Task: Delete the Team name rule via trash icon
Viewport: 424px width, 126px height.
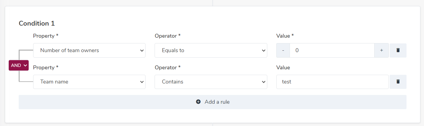Action: pyautogui.click(x=398, y=82)
